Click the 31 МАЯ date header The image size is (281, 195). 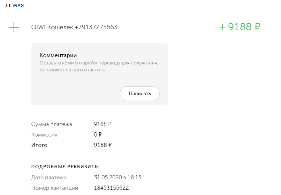click(x=15, y=6)
